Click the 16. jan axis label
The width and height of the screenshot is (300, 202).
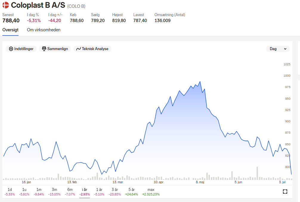click(27, 182)
